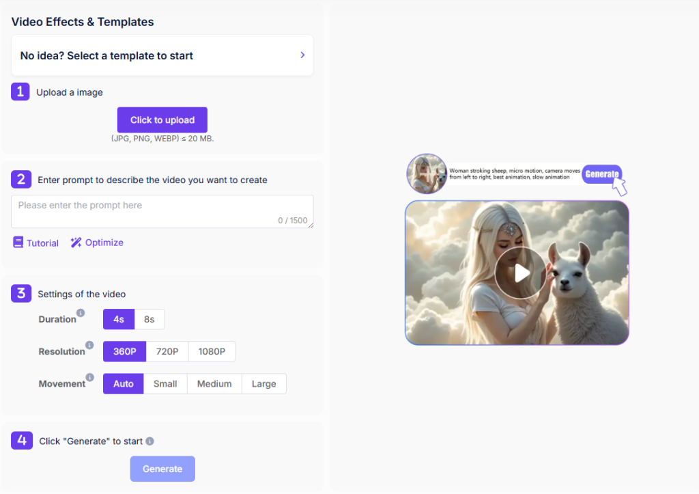The width and height of the screenshot is (699, 494).
Task: Click info icon next to Duration
Action: coord(81,313)
